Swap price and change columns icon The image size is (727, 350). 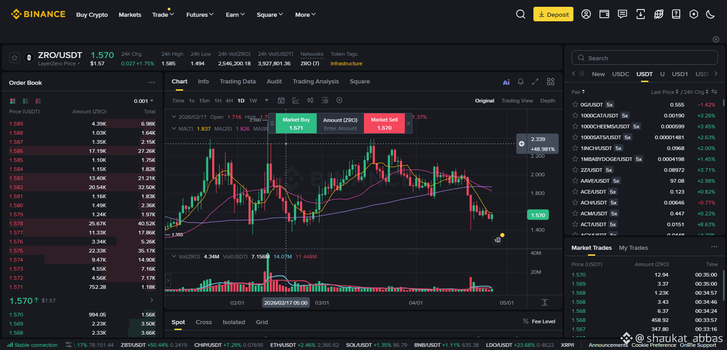coord(714,92)
